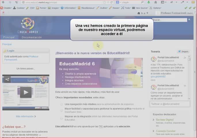Open the Tools dropdown menu
Viewport: 197px width, 138px height.
click(126, 8)
